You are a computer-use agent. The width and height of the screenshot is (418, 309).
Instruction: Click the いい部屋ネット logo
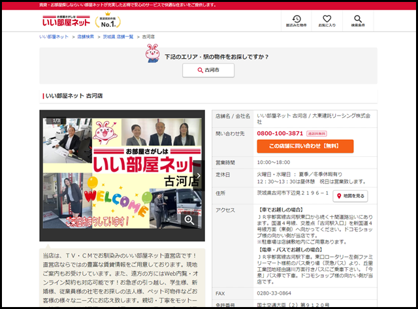click(x=66, y=21)
